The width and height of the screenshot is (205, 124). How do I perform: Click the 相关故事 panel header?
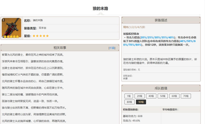click(x=60, y=48)
